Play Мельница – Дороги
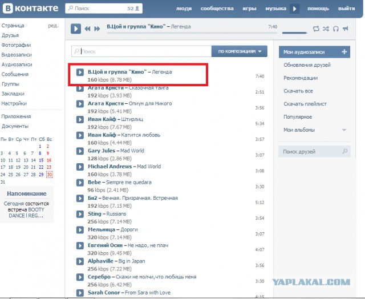This screenshot has height=299, width=365. pyautogui.click(x=80, y=230)
